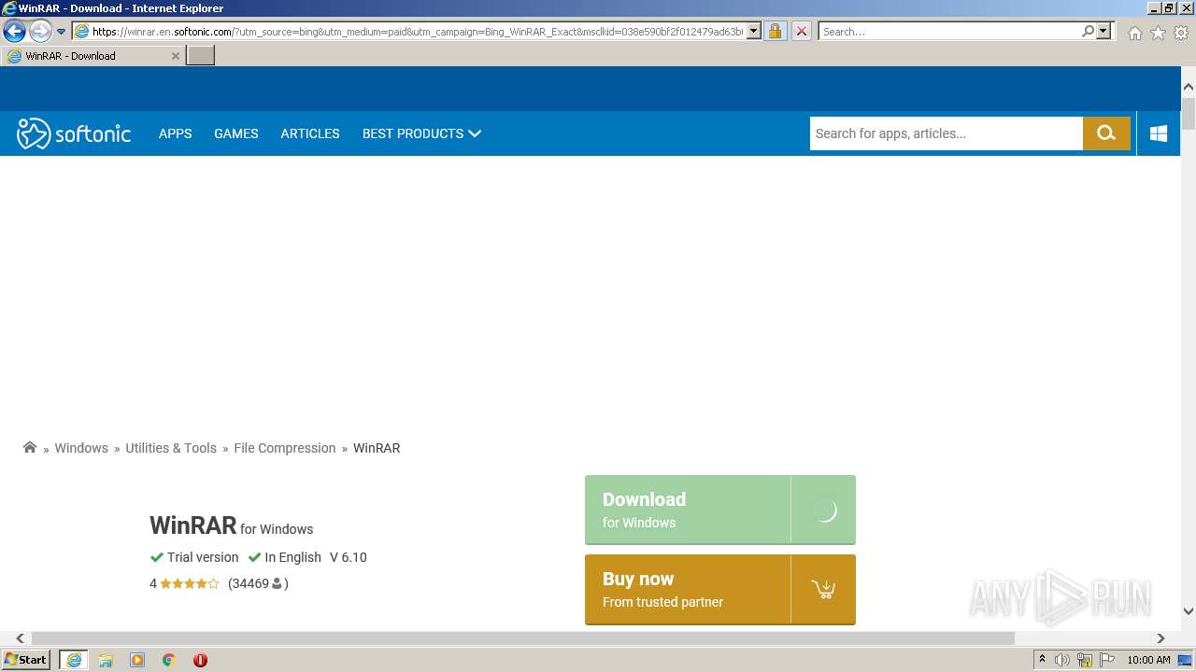Open search provider dropdown arrow
Image resolution: width=1196 pixels, height=672 pixels.
pos(1103,32)
